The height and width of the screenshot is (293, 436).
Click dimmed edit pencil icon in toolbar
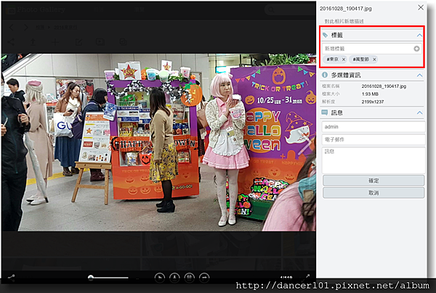78,42
